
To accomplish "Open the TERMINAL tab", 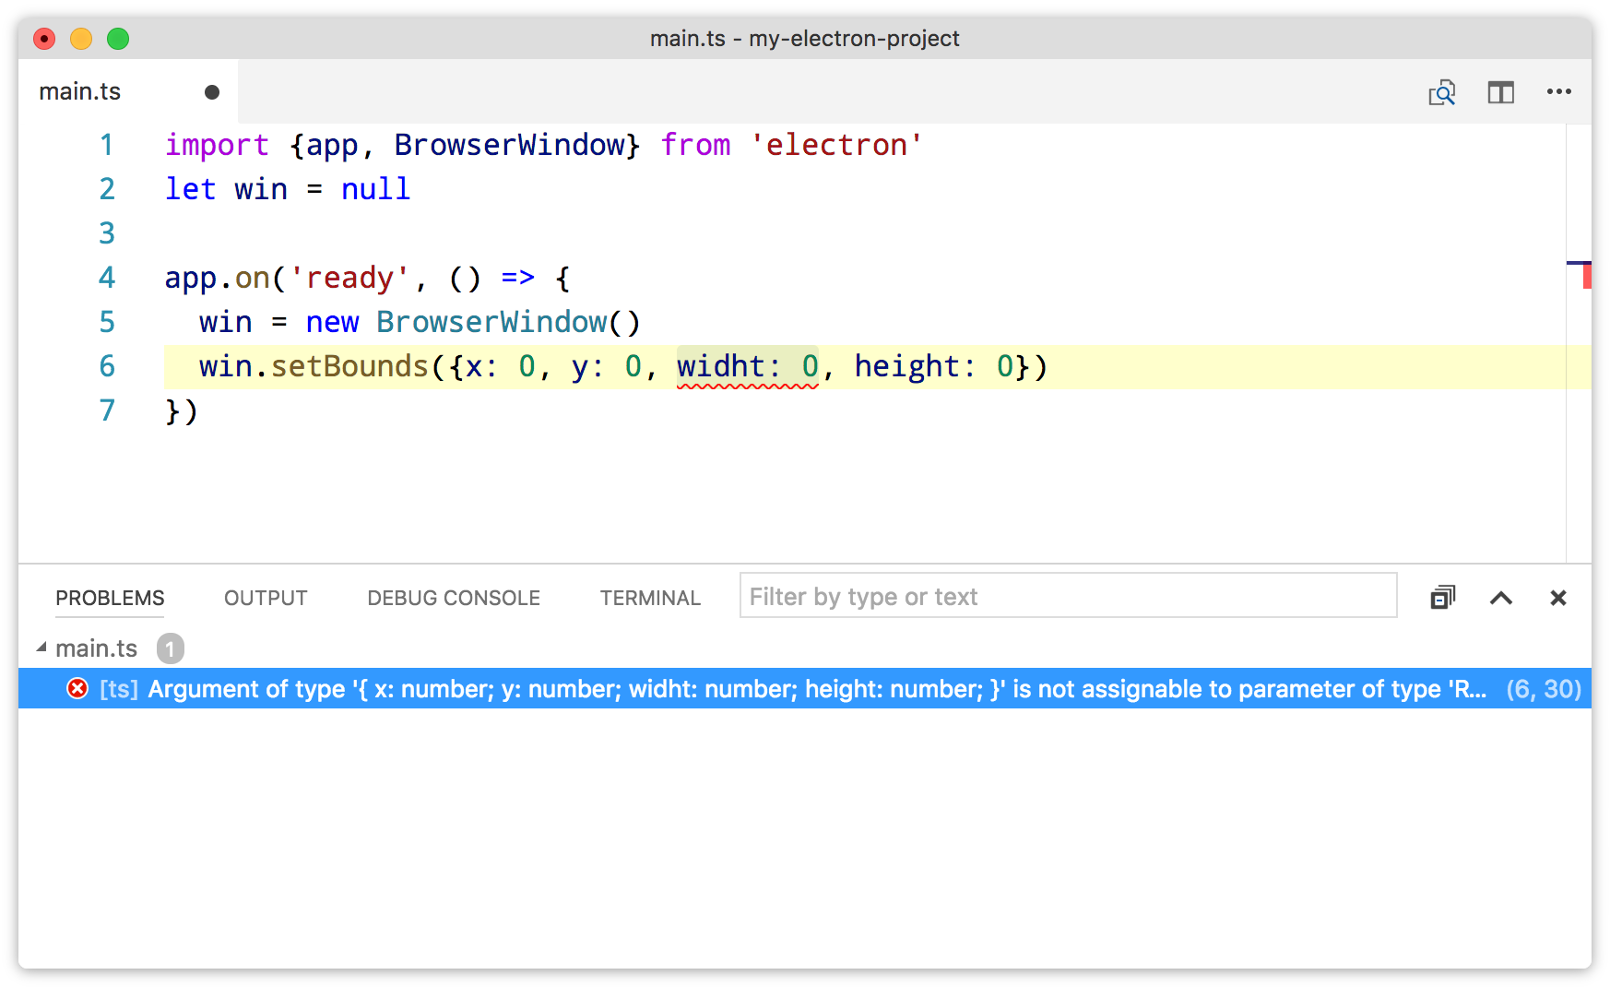I will tap(650, 598).
